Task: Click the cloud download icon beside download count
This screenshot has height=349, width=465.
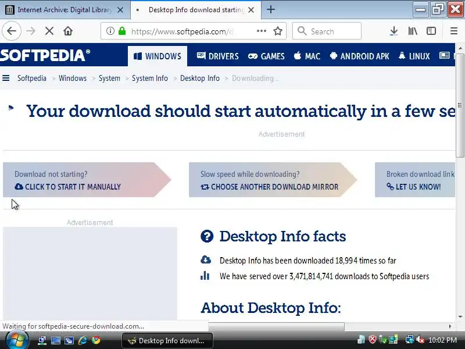Action: (x=206, y=259)
